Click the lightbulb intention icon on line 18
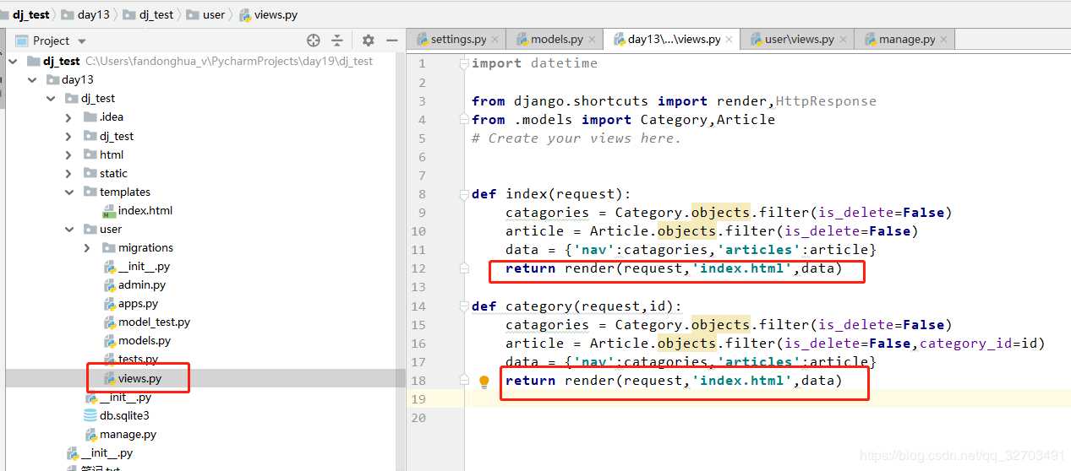 [484, 382]
